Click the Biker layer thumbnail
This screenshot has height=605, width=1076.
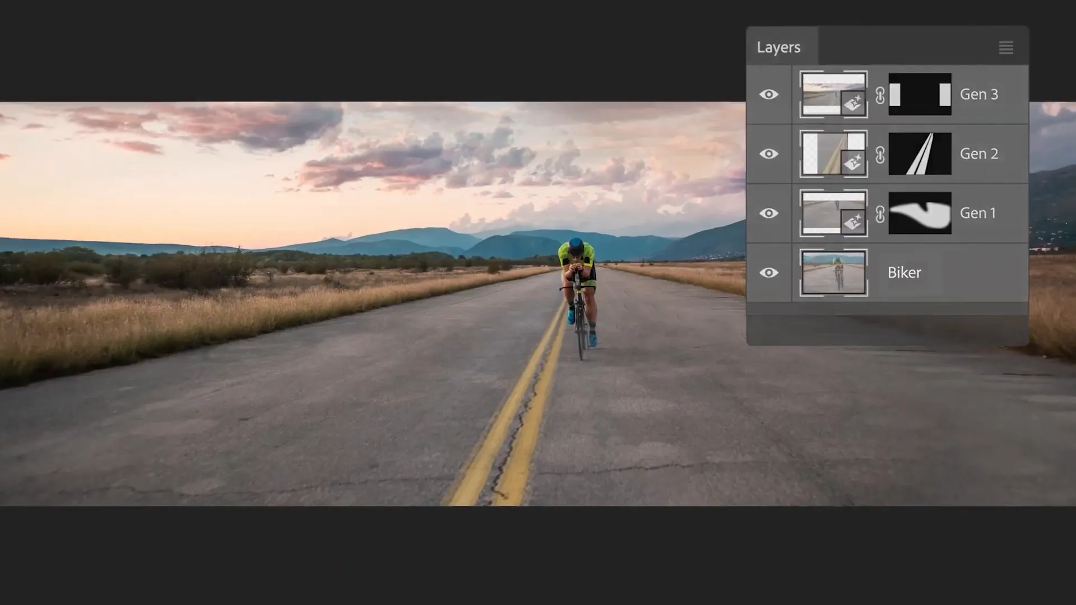(x=833, y=273)
